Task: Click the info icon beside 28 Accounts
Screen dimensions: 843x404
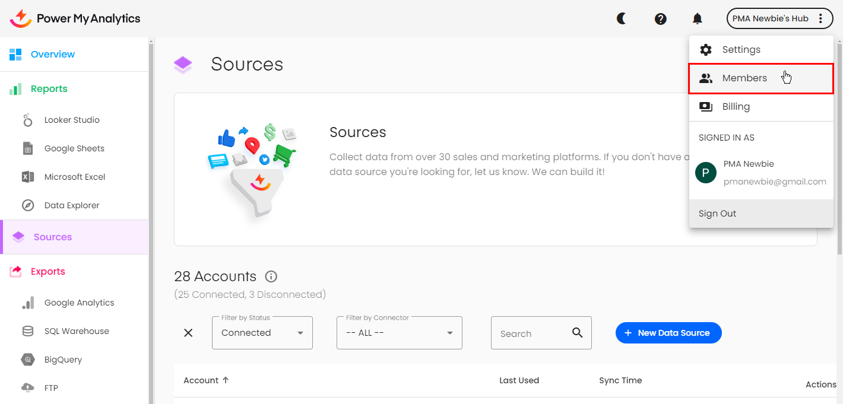Action: point(271,276)
